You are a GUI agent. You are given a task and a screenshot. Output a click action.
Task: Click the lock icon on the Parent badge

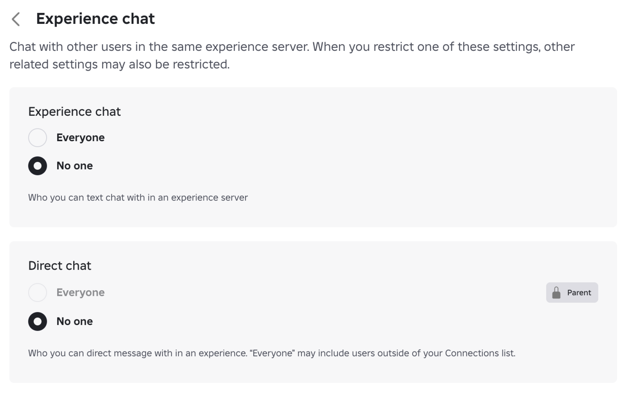(x=556, y=292)
